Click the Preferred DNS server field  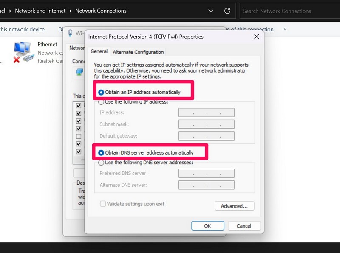point(206,173)
